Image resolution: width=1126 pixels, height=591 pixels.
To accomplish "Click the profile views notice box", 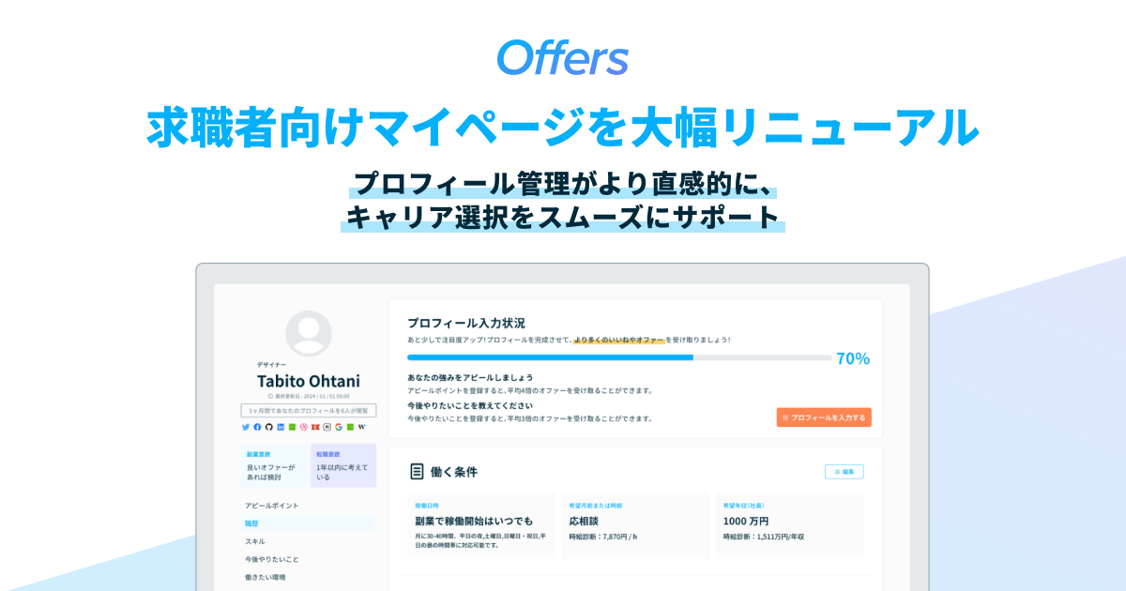I will coord(309,410).
